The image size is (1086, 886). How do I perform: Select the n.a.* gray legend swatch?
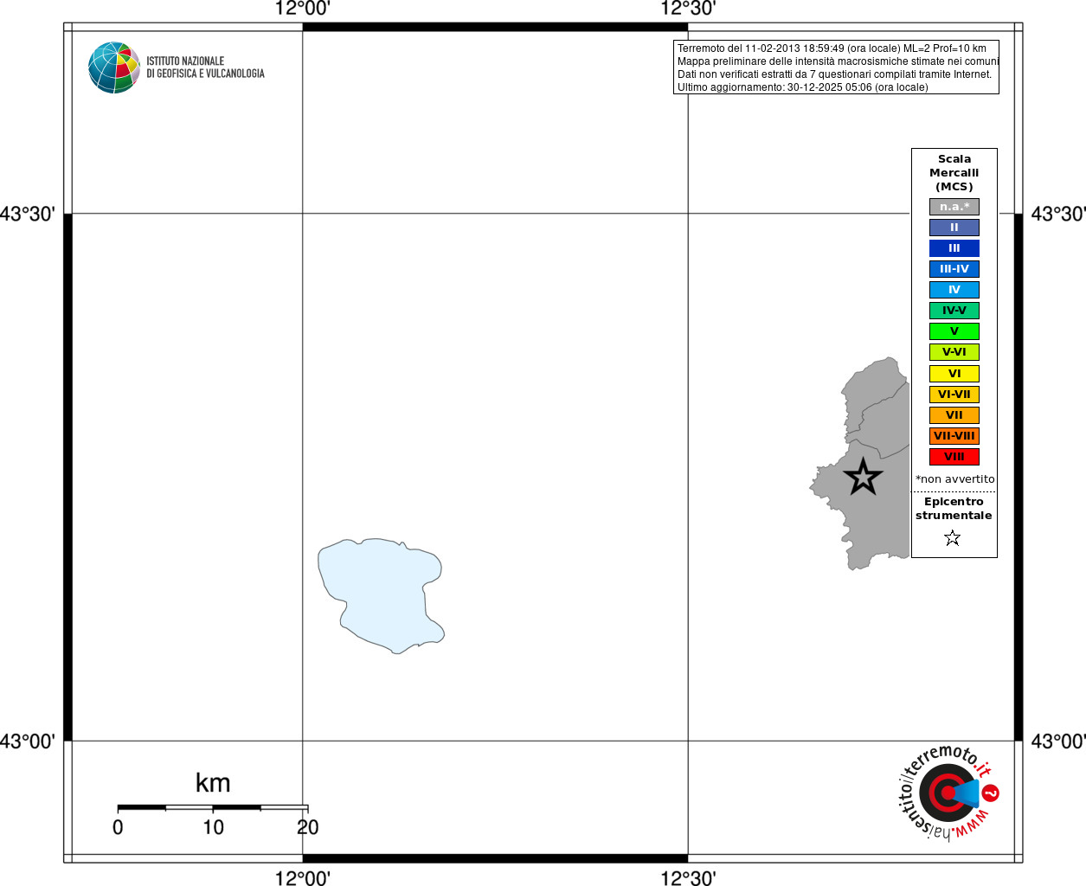pyautogui.click(x=954, y=207)
